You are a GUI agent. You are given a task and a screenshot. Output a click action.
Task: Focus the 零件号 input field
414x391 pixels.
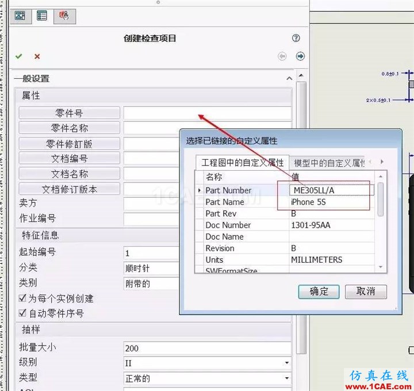click(207, 113)
